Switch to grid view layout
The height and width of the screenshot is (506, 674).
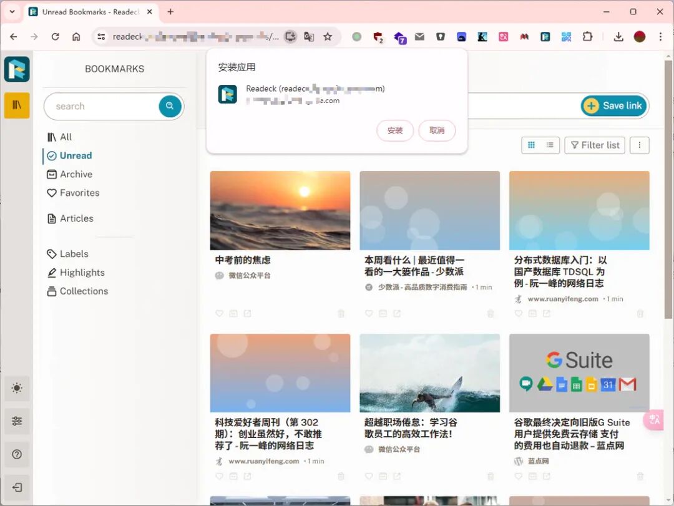531,145
